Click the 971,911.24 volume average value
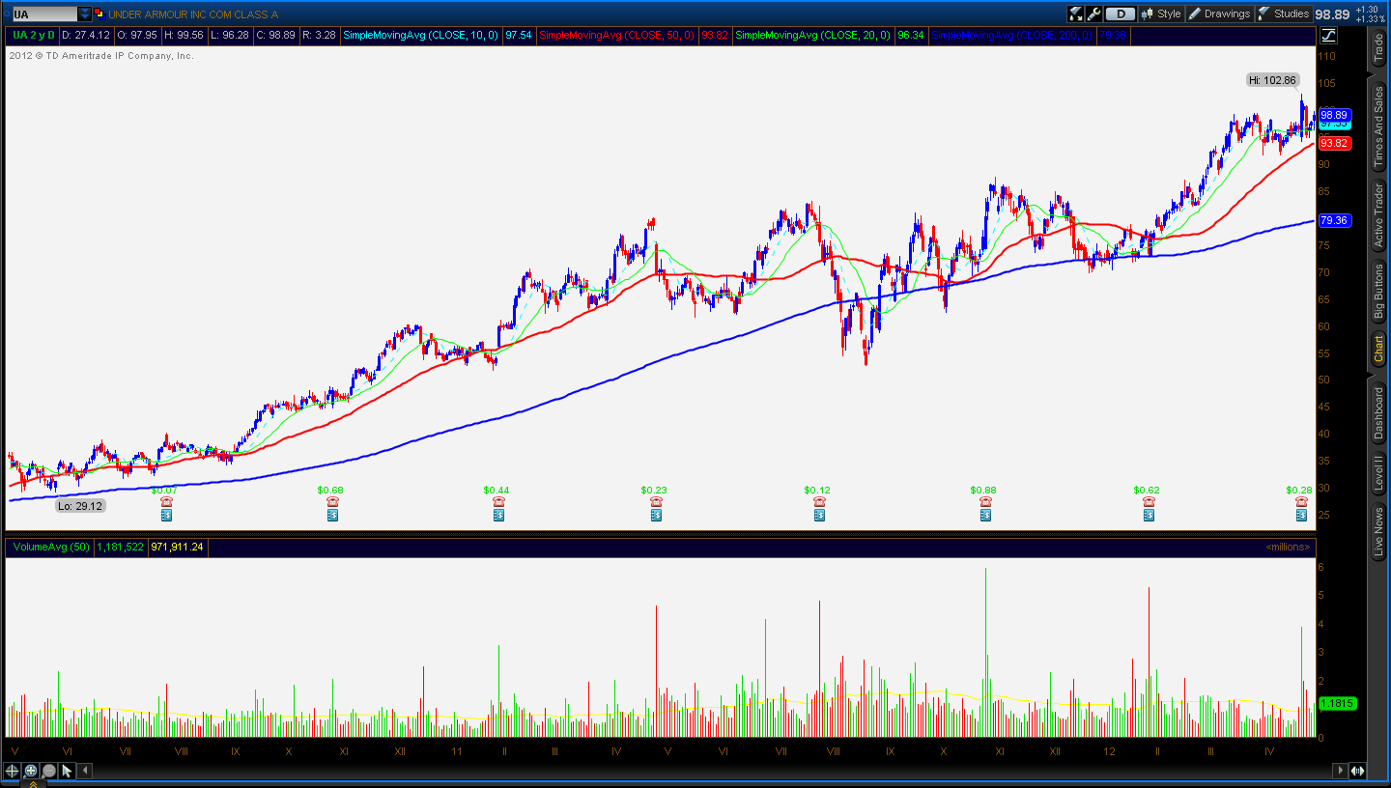 tap(177, 548)
